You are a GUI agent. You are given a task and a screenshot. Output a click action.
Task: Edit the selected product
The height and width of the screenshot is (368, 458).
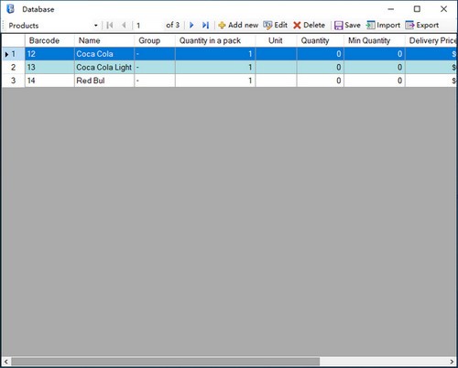click(275, 26)
